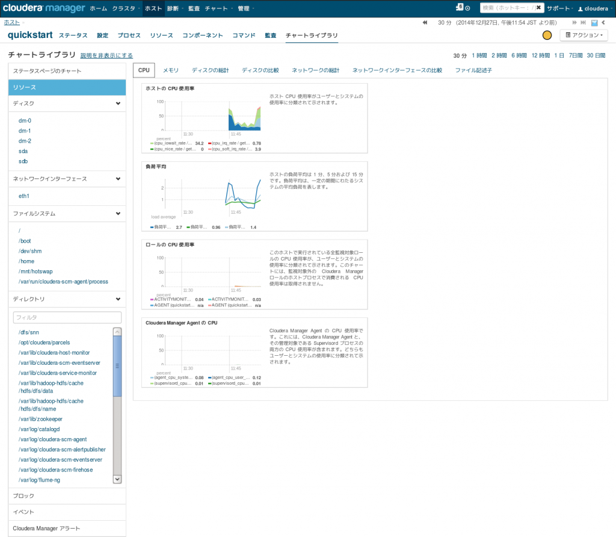Set time range to 1 時間
Viewport: 616px width, 537px height.
pyautogui.click(x=479, y=56)
